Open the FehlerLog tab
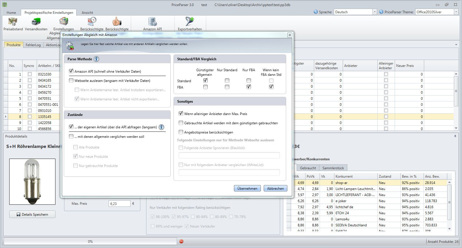This screenshot has width=462, height=248. pos(33,45)
